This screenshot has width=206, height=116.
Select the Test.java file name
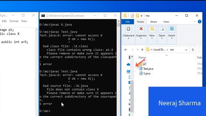(148, 69)
